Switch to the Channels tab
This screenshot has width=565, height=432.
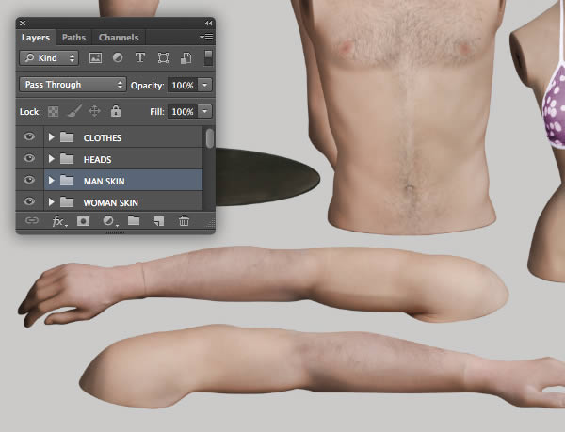click(119, 38)
